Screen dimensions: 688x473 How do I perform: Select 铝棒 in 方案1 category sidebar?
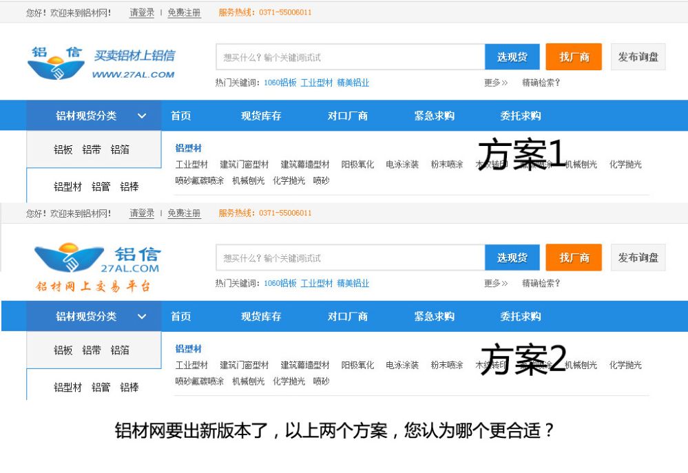[x=129, y=187]
